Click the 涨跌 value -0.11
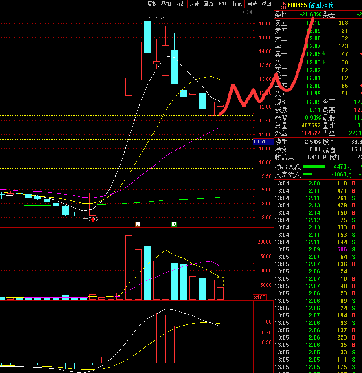Image resolution: width=362 pixels, height=373 pixels. [x=314, y=110]
